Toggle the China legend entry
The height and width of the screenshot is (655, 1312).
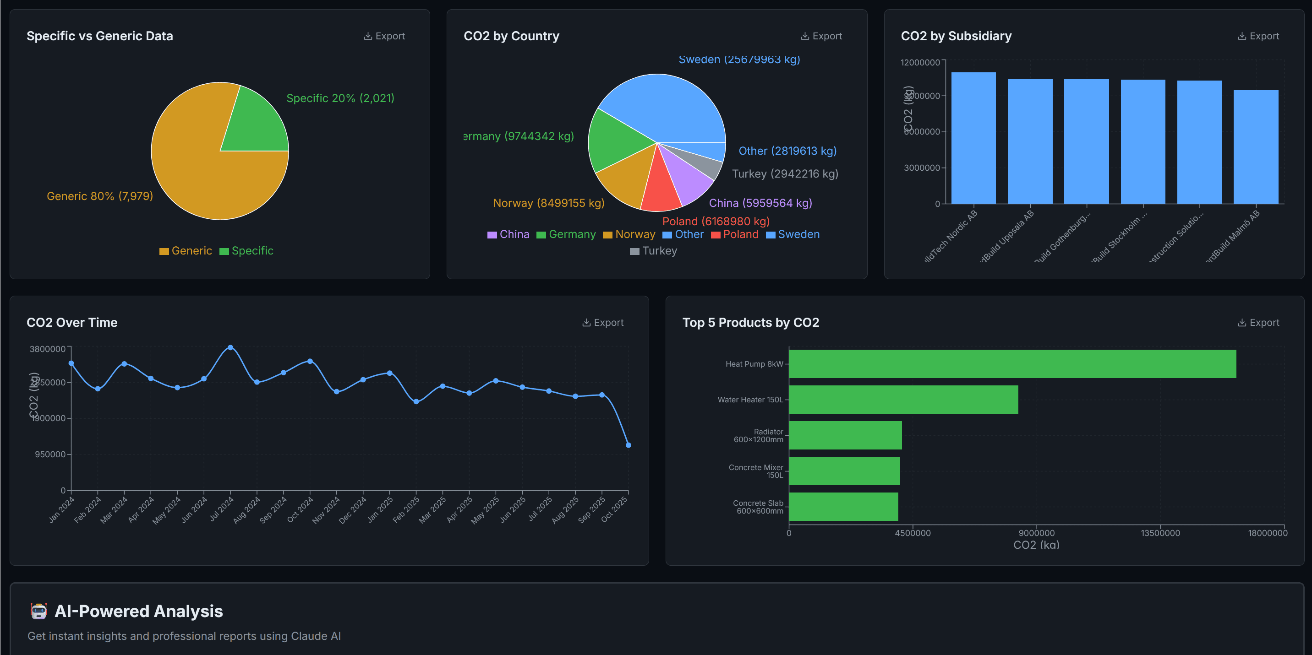(509, 234)
